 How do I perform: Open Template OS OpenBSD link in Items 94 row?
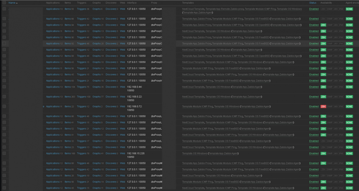[x=257, y=25]
